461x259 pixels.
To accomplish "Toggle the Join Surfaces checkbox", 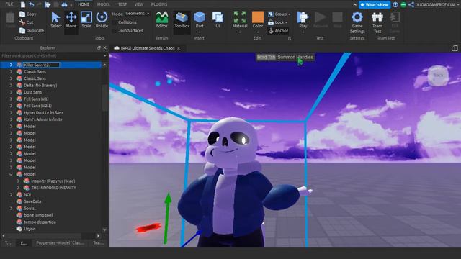I will [x=115, y=30].
